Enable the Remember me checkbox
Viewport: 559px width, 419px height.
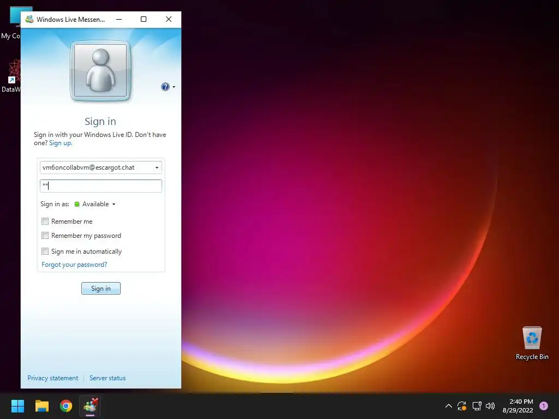pyautogui.click(x=45, y=222)
